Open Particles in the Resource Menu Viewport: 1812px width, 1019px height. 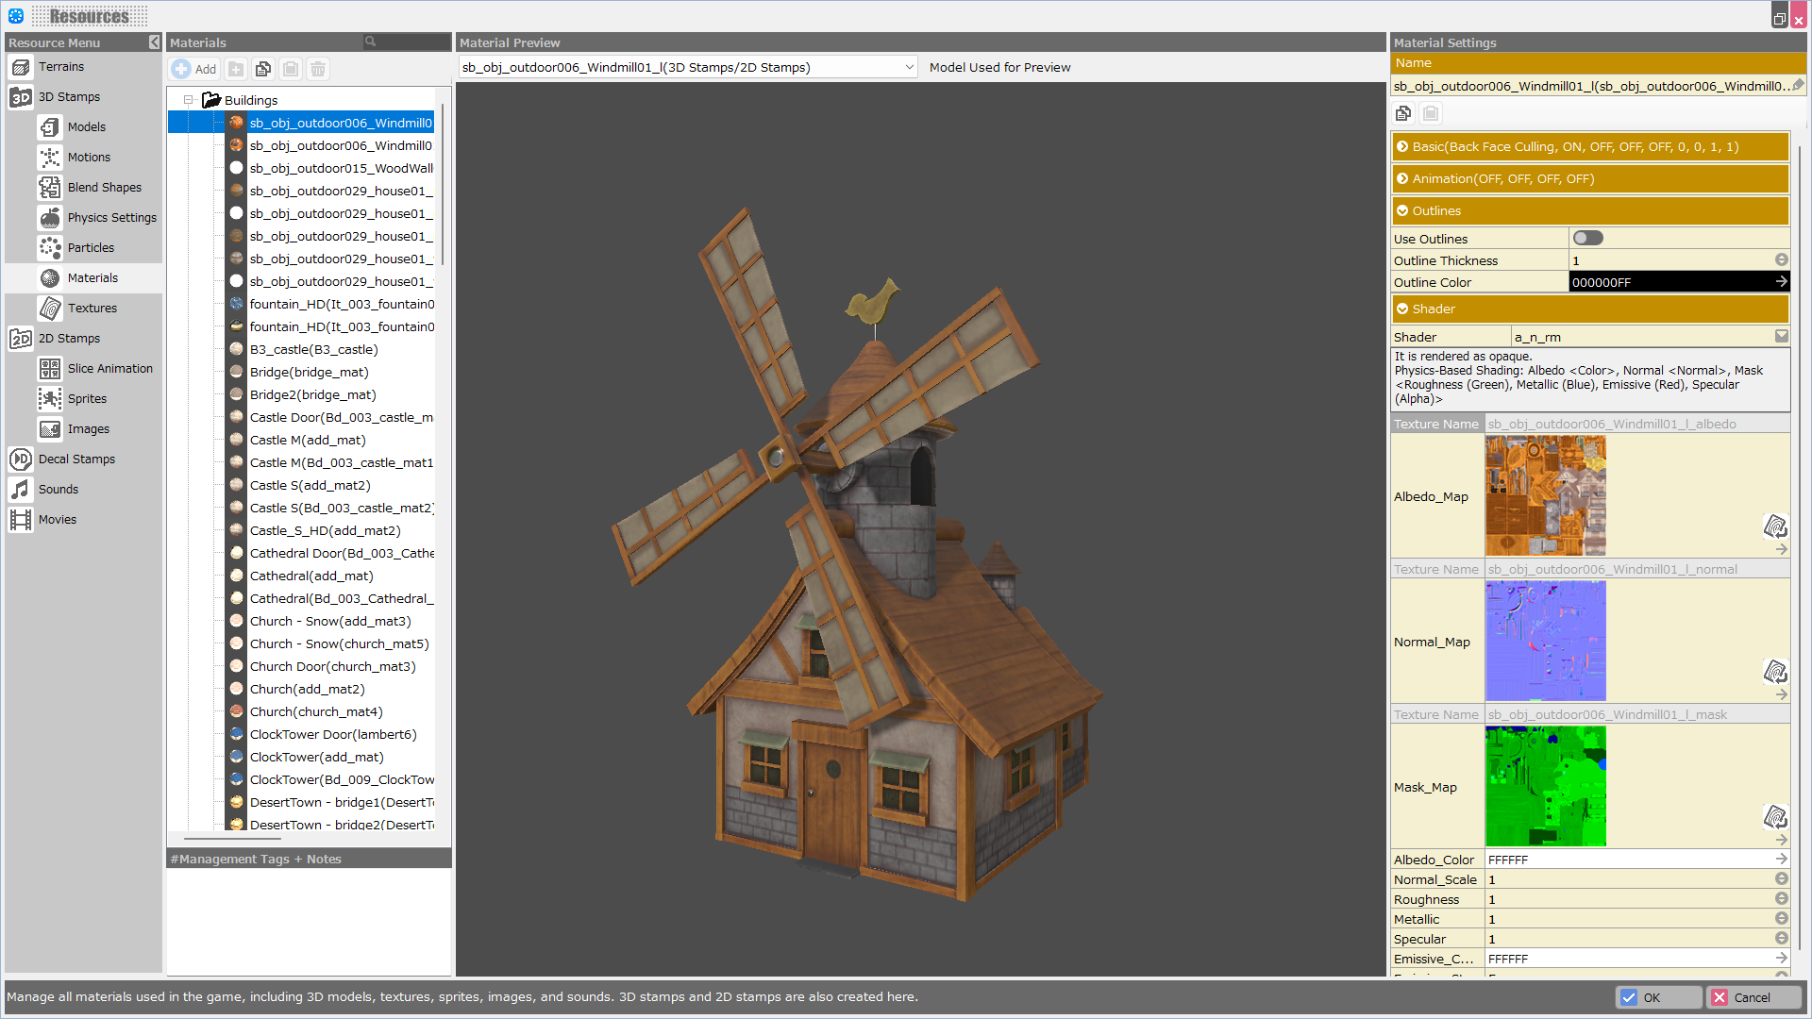click(91, 248)
